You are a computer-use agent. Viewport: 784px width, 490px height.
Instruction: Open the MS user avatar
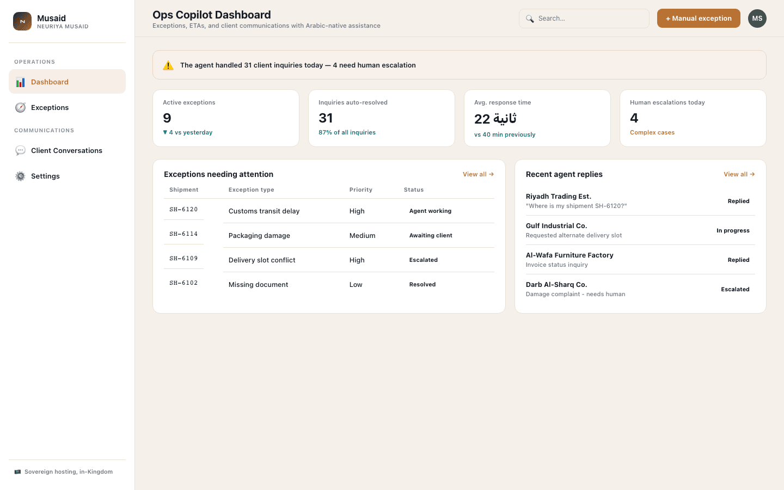[757, 19]
